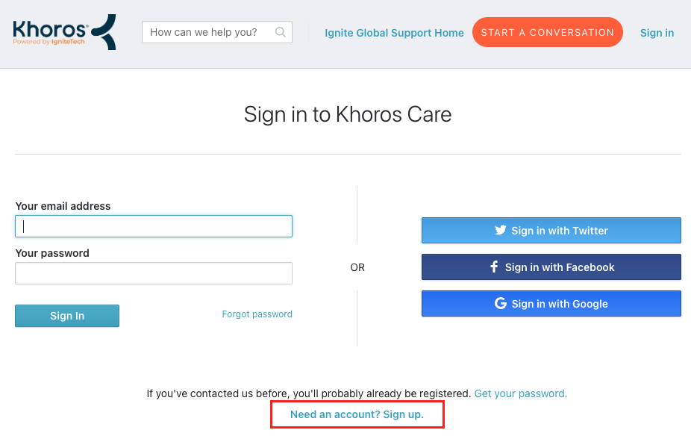Open Ignite Global Support Home

pos(394,33)
